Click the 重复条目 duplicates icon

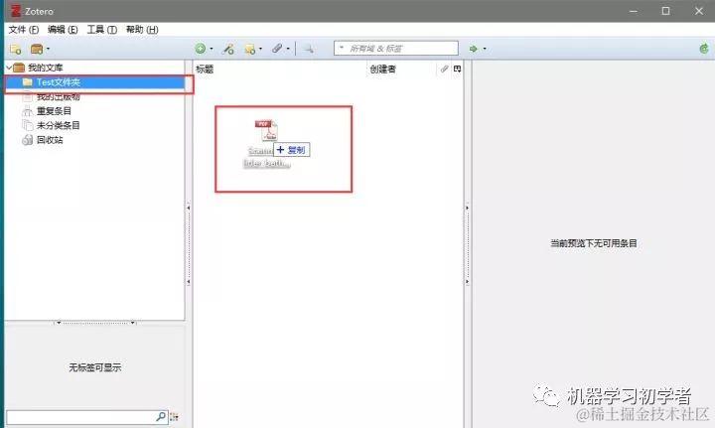pos(28,111)
